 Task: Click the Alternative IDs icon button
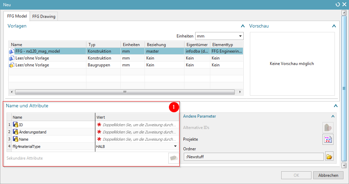tap(328, 128)
